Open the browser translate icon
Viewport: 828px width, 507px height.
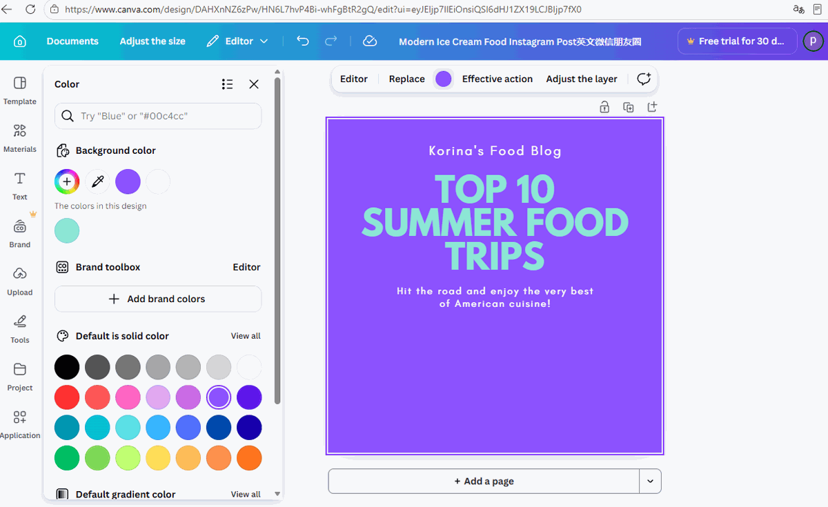798,10
